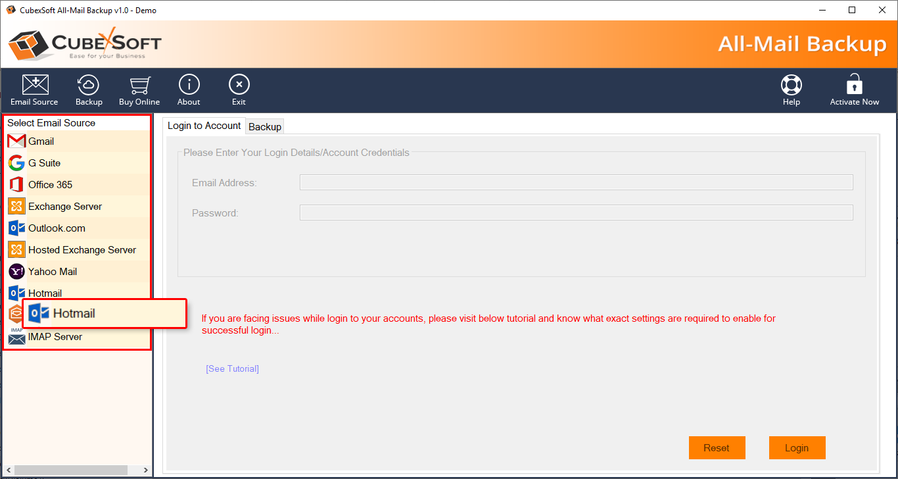Minimize the CubexSoft window
Screen dimensions: 898x479
pyautogui.click(x=822, y=10)
